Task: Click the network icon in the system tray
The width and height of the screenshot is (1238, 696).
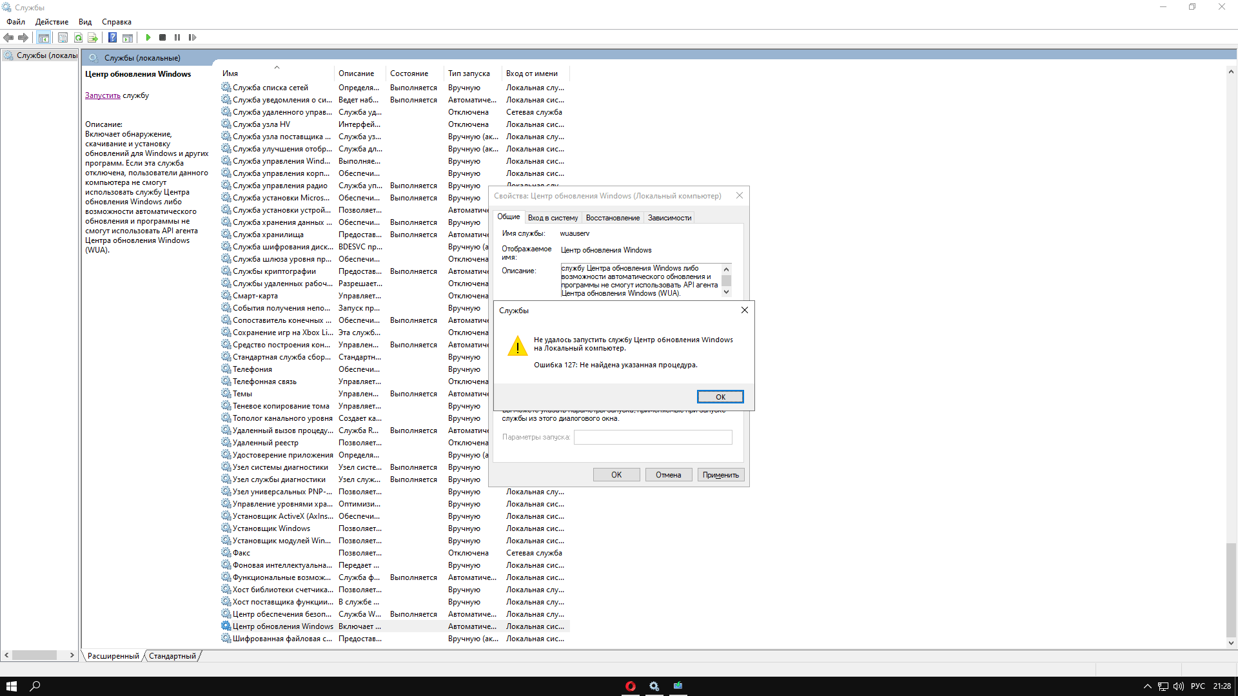Action: pyautogui.click(x=1163, y=686)
